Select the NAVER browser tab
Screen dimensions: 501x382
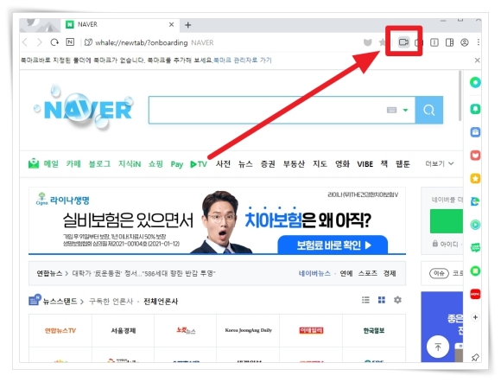[x=120, y=24]
